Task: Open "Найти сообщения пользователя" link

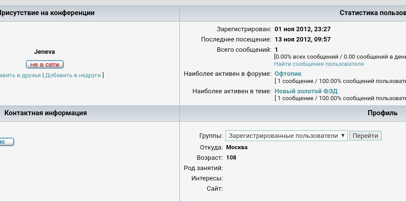Action: [319, 64]
